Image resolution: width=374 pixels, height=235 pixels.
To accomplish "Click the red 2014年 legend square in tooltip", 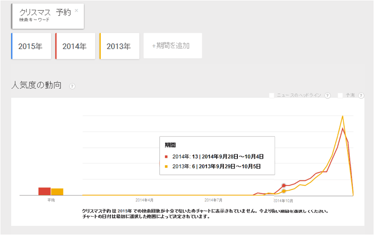I will 166,156.
